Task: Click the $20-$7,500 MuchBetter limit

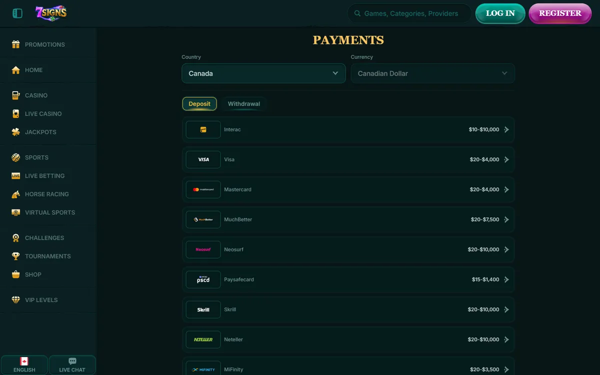Action: pos(485,219)
